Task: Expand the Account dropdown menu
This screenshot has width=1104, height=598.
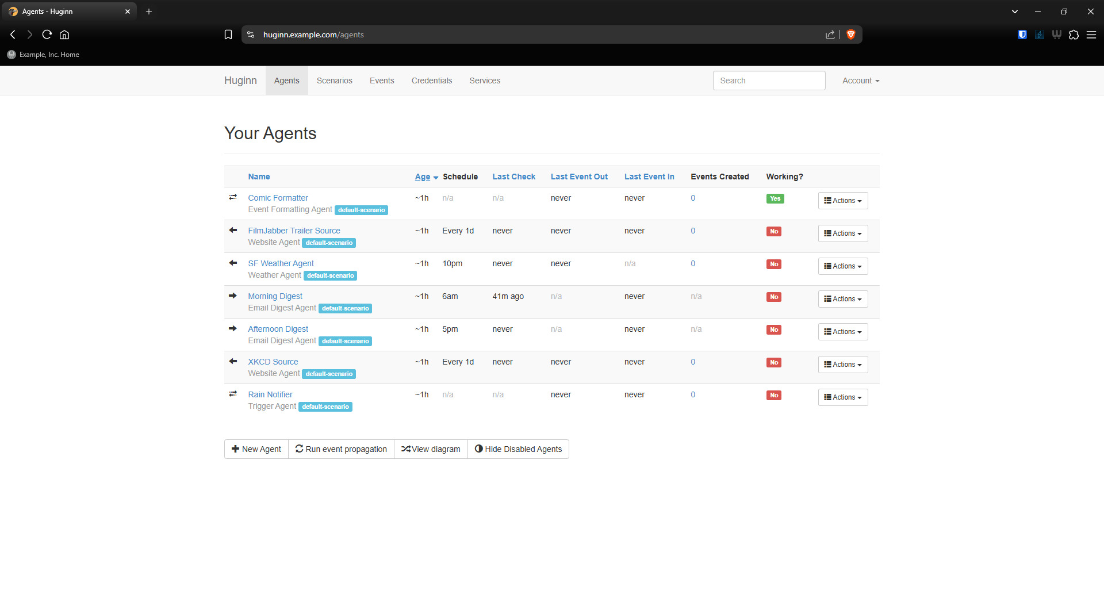Action: point(860,80)
